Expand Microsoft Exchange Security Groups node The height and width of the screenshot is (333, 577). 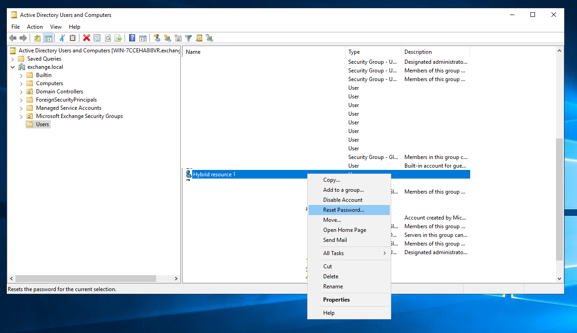[x=21, y=116]
